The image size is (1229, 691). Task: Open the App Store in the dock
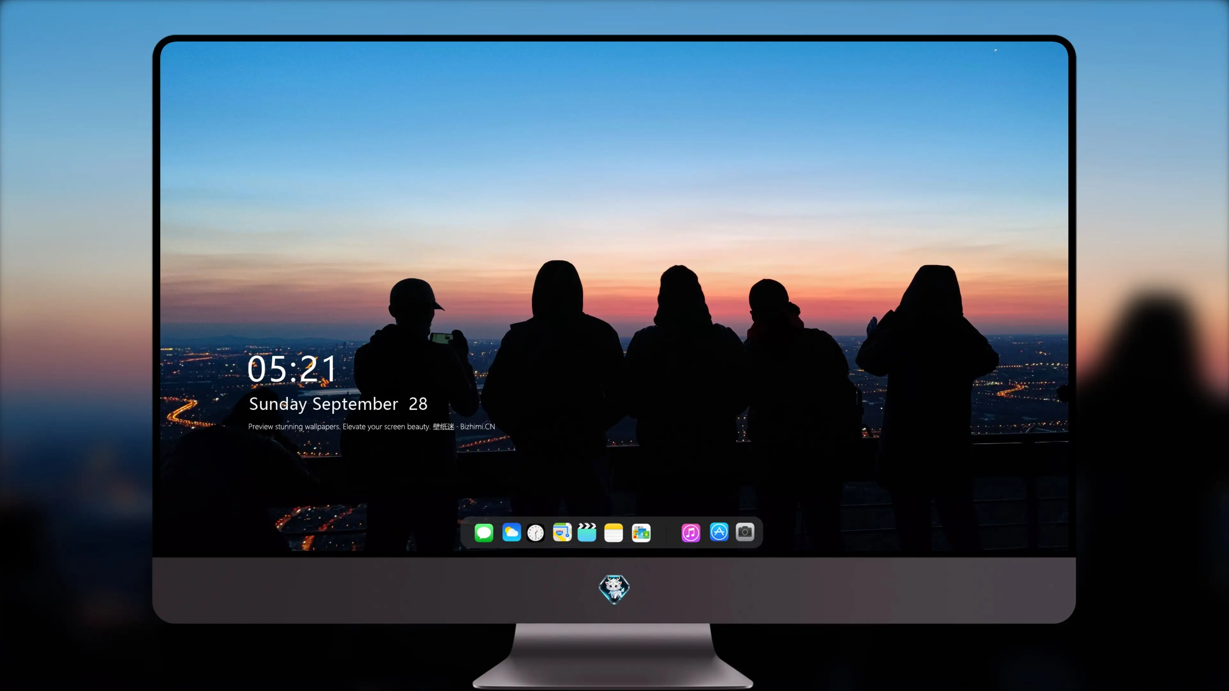[719, 532]
